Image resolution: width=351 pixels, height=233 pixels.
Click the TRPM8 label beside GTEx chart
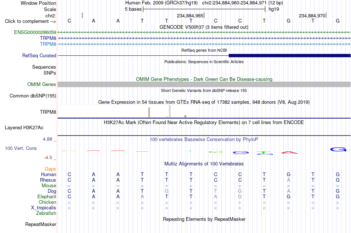pyautogui.click(x=48, y=112)
